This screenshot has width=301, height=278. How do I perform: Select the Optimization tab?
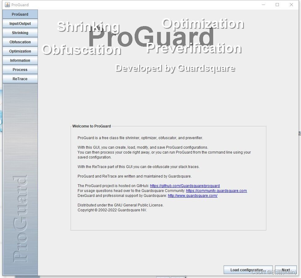click(x=20, y=51)
